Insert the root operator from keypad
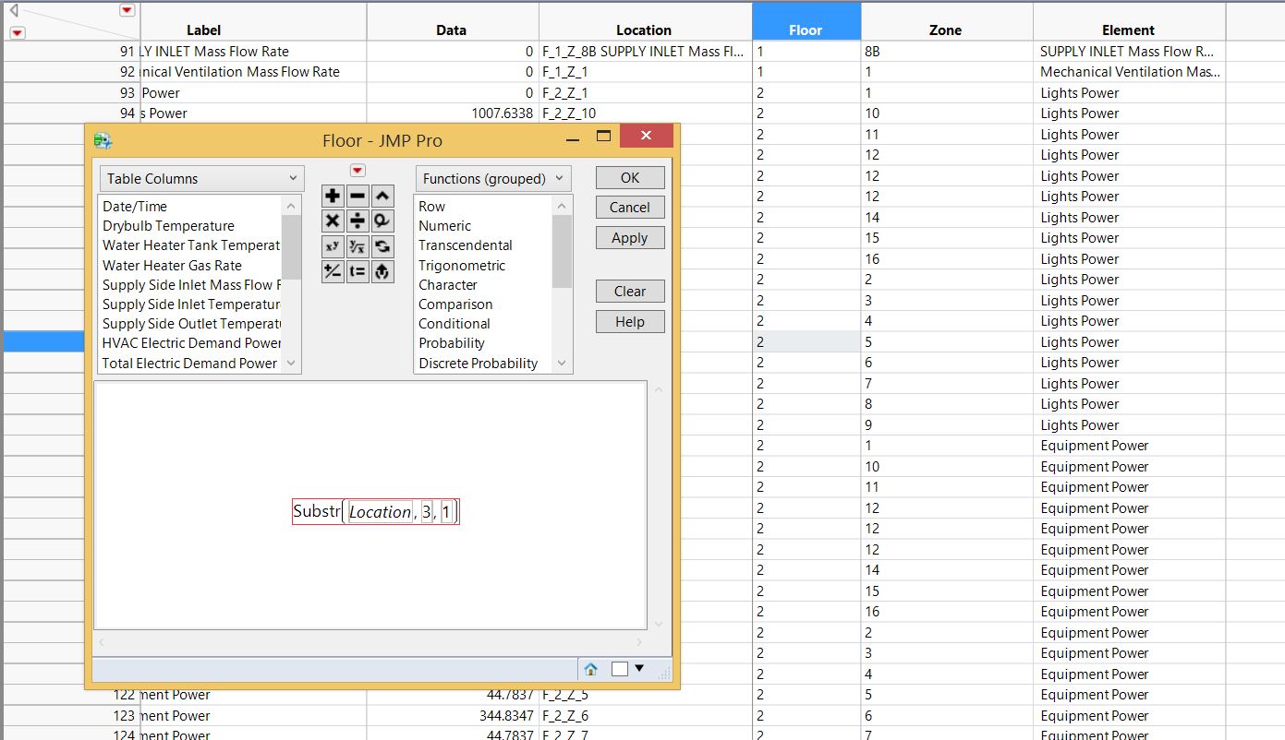Viewport: 1285px width, 740px height. click(358, 246)
